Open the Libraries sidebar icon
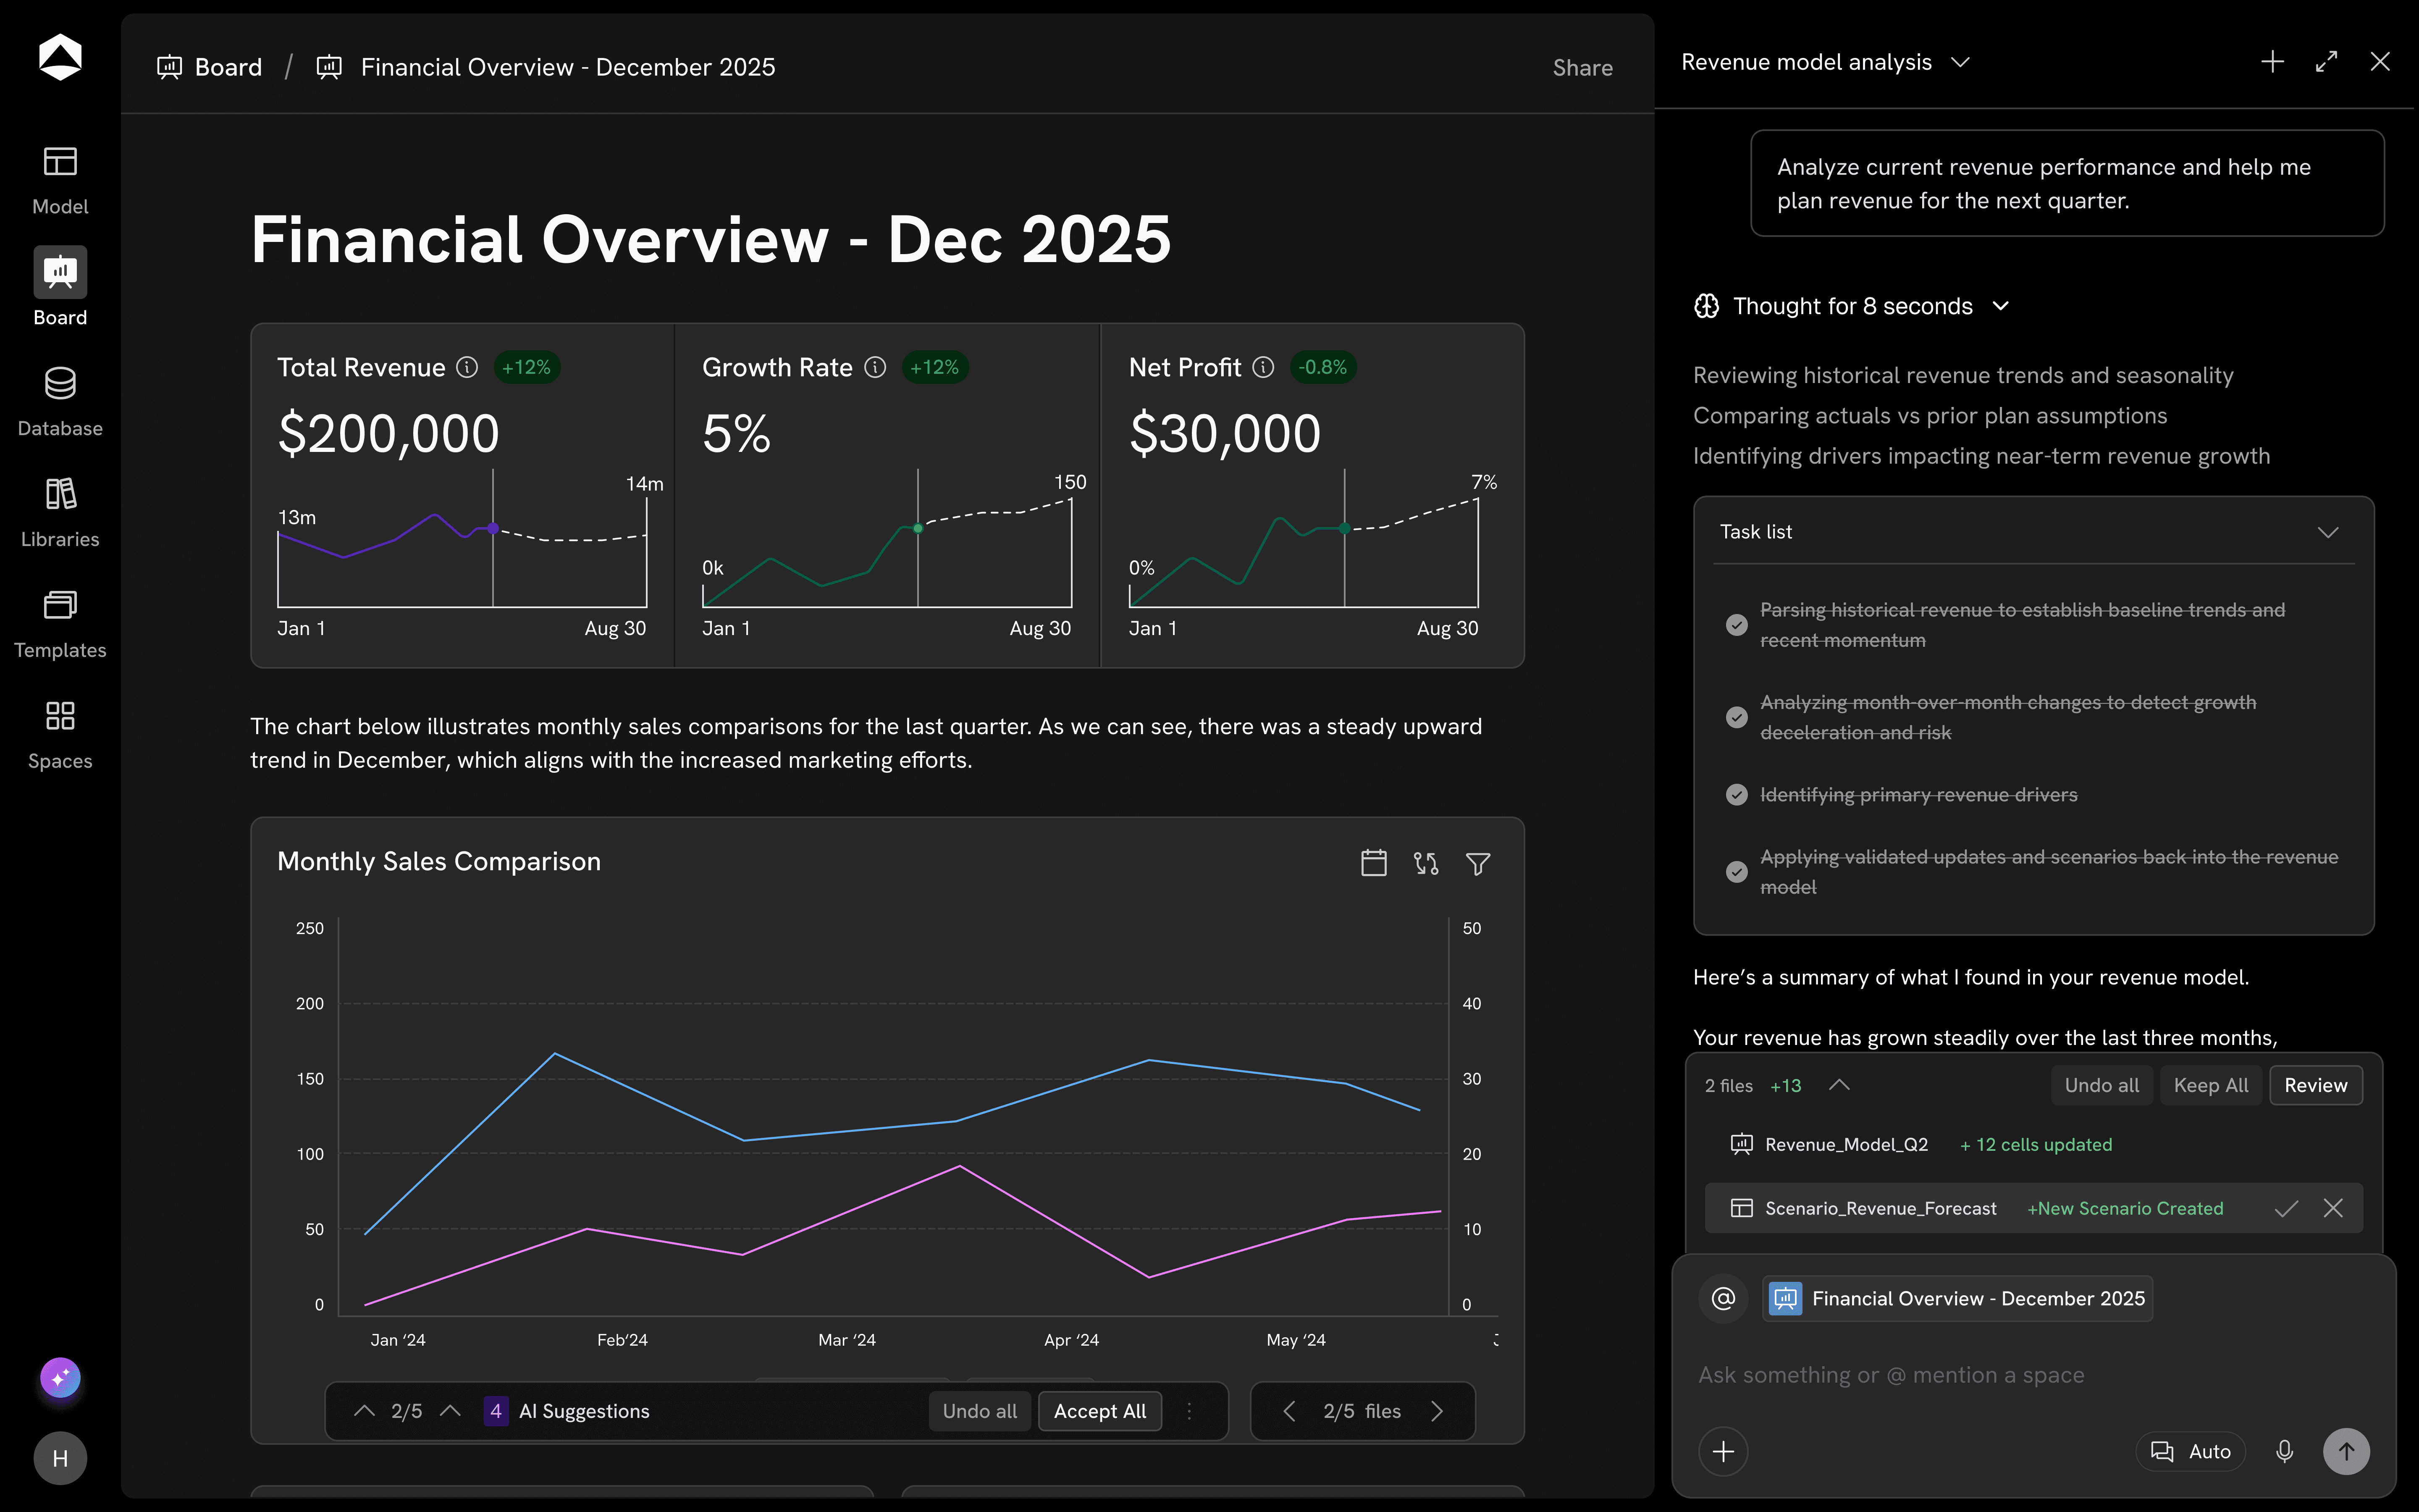The width and height of the screenshot is (2419, 1512). click(60, 511)
